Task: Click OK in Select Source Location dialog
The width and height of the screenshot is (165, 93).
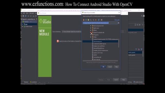Action: click(x=103, y=67)
